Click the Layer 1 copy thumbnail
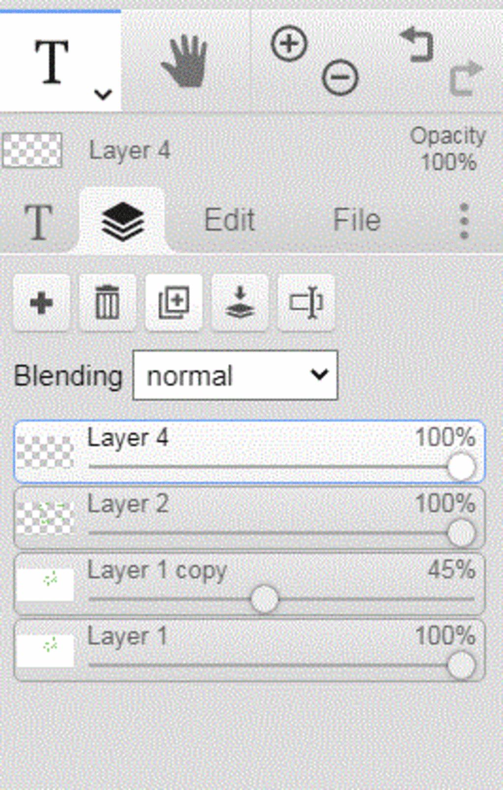The height and width of the screenshot is (790, 503). pos(45,584)
